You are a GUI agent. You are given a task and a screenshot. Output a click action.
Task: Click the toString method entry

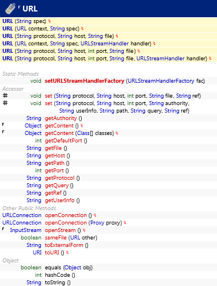55,283
